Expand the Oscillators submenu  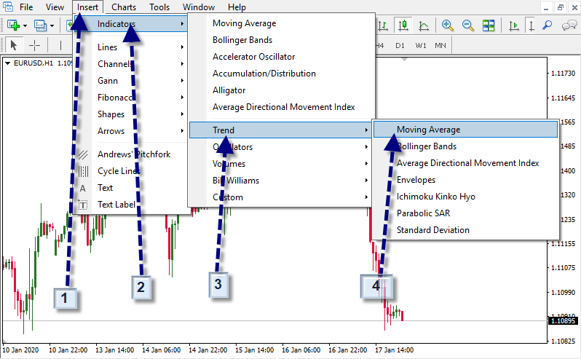(281, 146)
